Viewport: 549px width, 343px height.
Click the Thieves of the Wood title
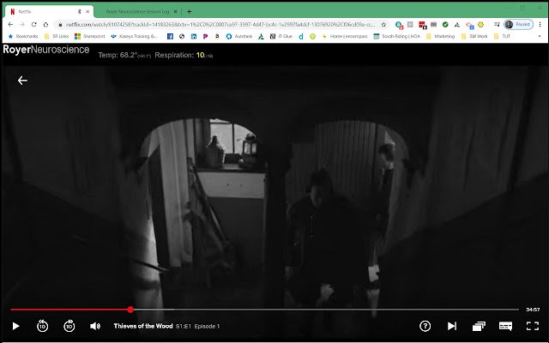143,326
